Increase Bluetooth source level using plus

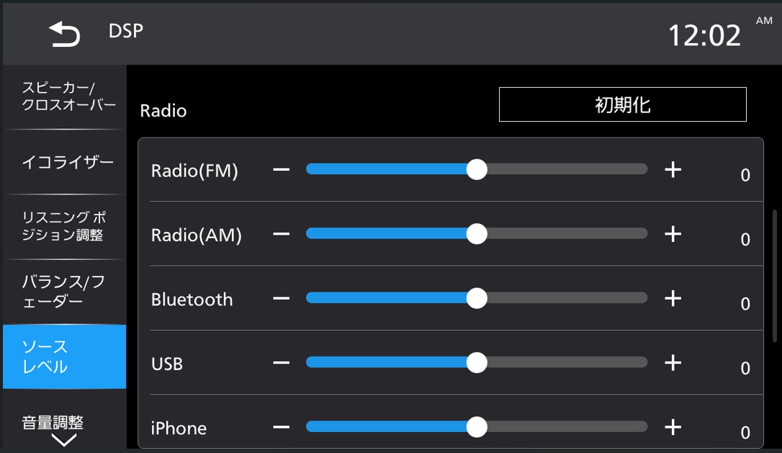[x=673, y=298]
